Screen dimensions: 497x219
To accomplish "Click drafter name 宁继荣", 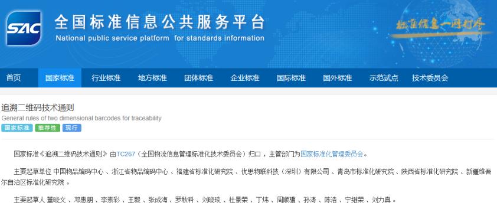I will pos(354,200).
